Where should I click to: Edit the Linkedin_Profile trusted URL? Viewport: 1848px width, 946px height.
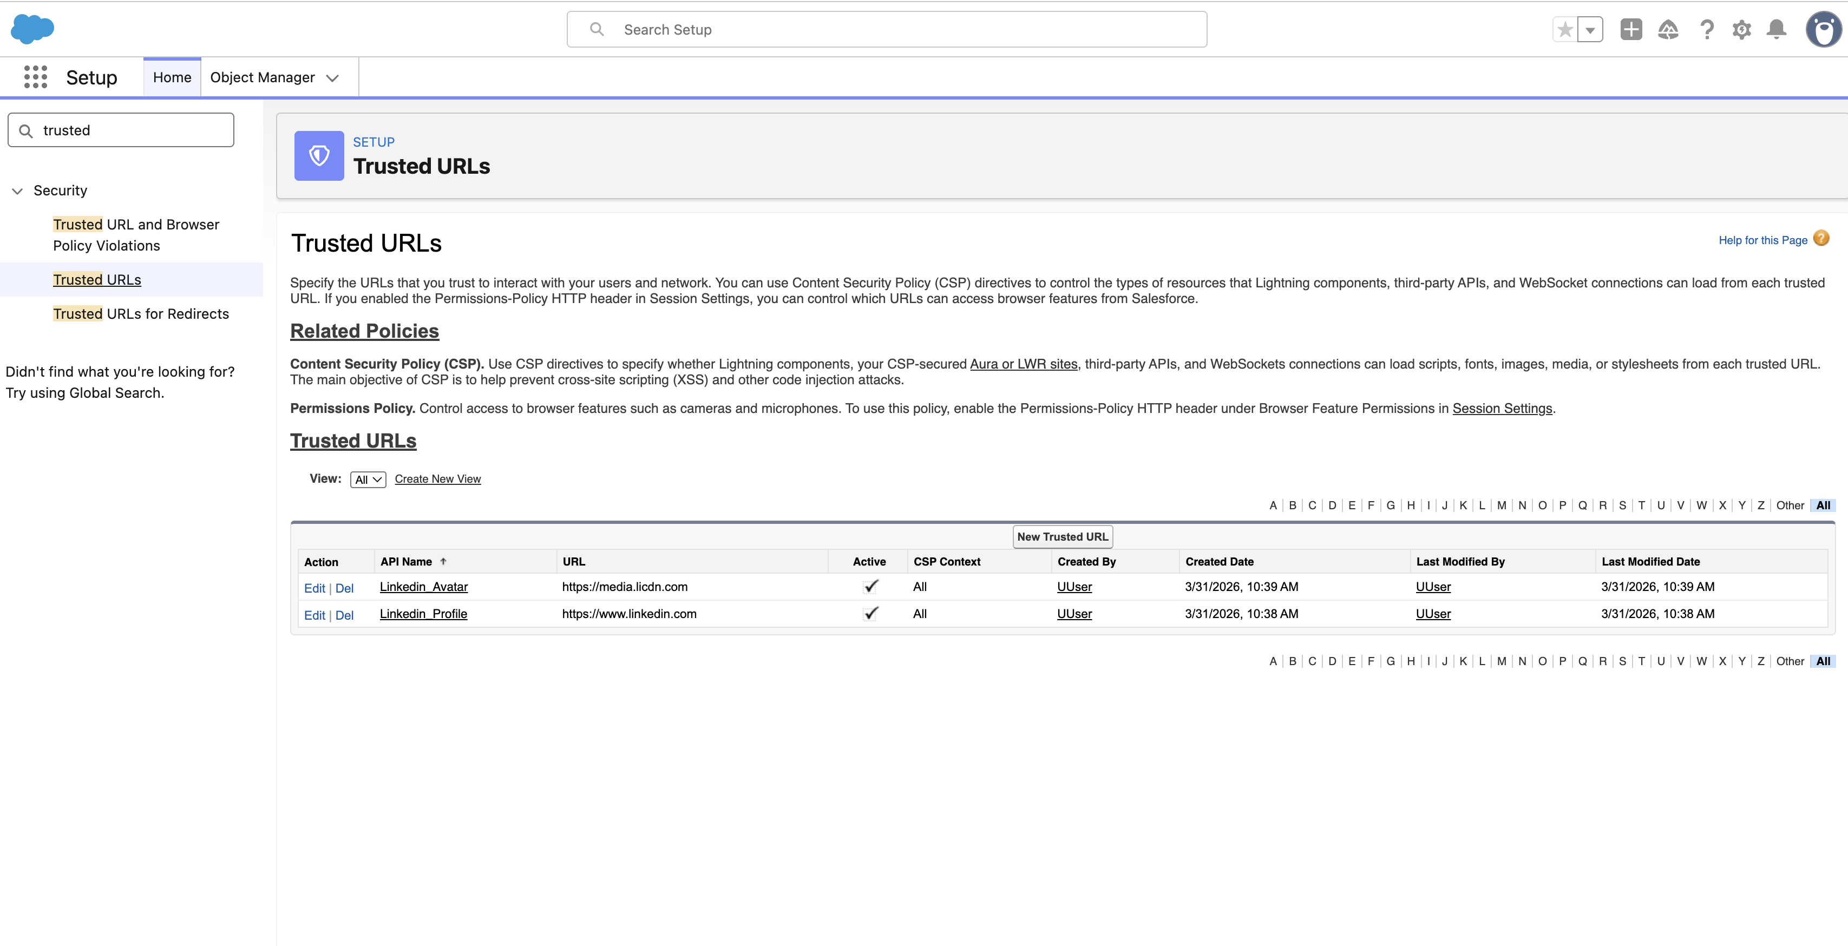tap(314, 615)
